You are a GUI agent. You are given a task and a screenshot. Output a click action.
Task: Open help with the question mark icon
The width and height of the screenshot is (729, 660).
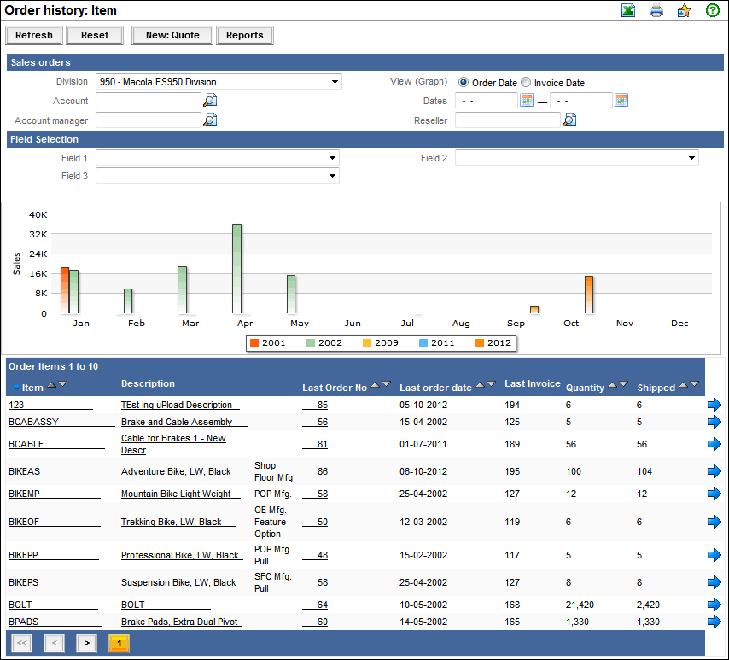click(x=712, y=11)
